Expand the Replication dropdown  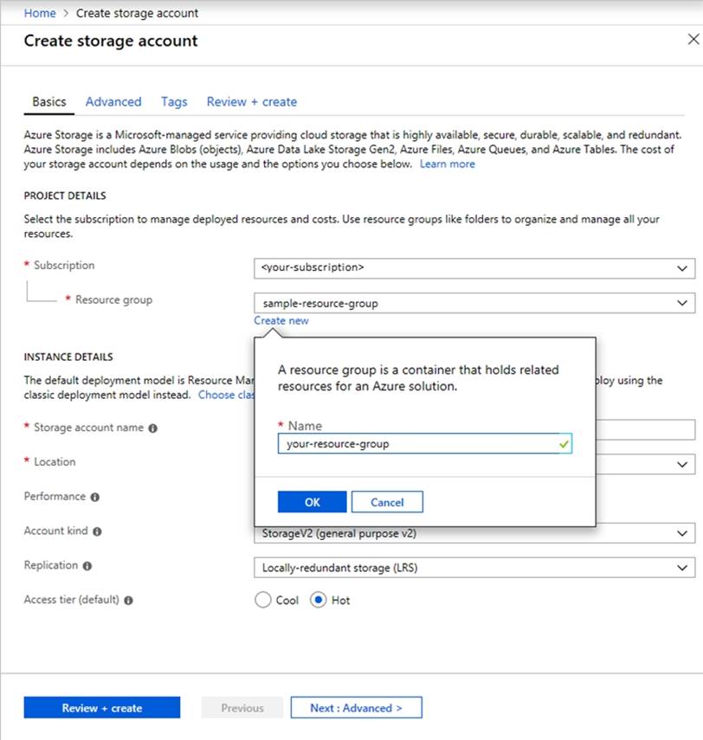coord(474,568)
